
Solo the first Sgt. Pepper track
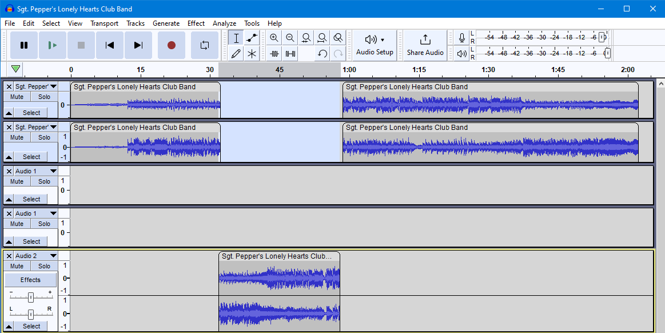click(x=44, y=96)
